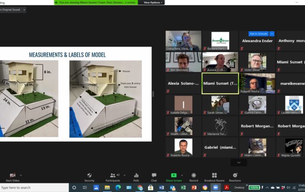This screenshot has height=192, width=305.
Task: Click the 100% battery indicator
Action: [x=254, y=188]
